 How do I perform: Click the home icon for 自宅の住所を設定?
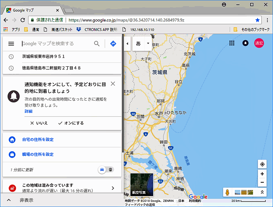point(12,140)
